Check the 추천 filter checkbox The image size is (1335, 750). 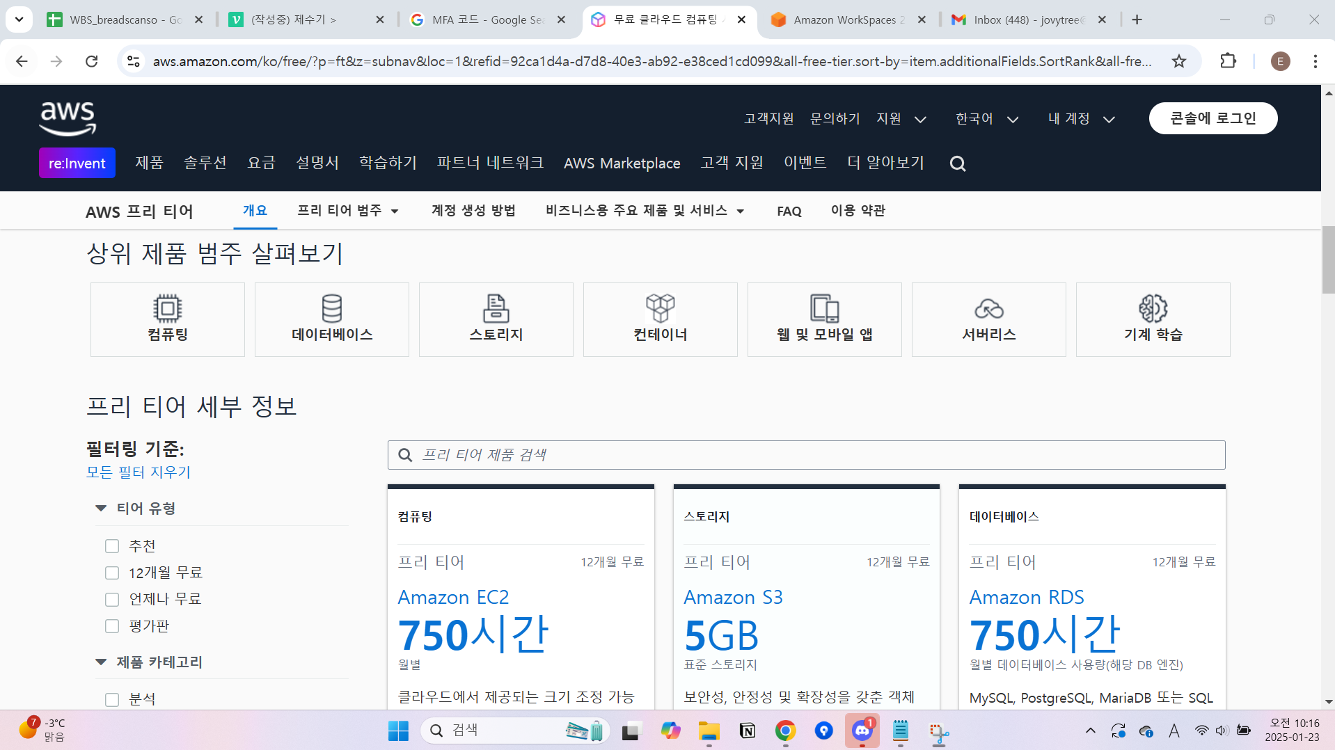coord(112,546)
